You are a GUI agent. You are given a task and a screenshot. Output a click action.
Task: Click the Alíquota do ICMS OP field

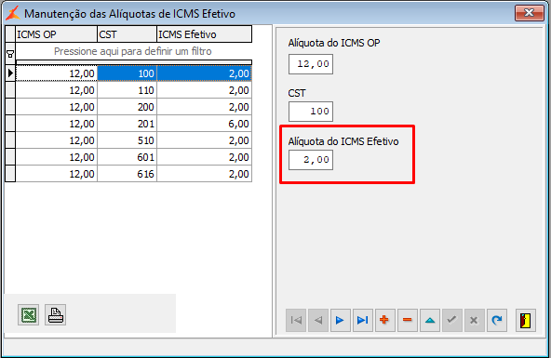311,64
